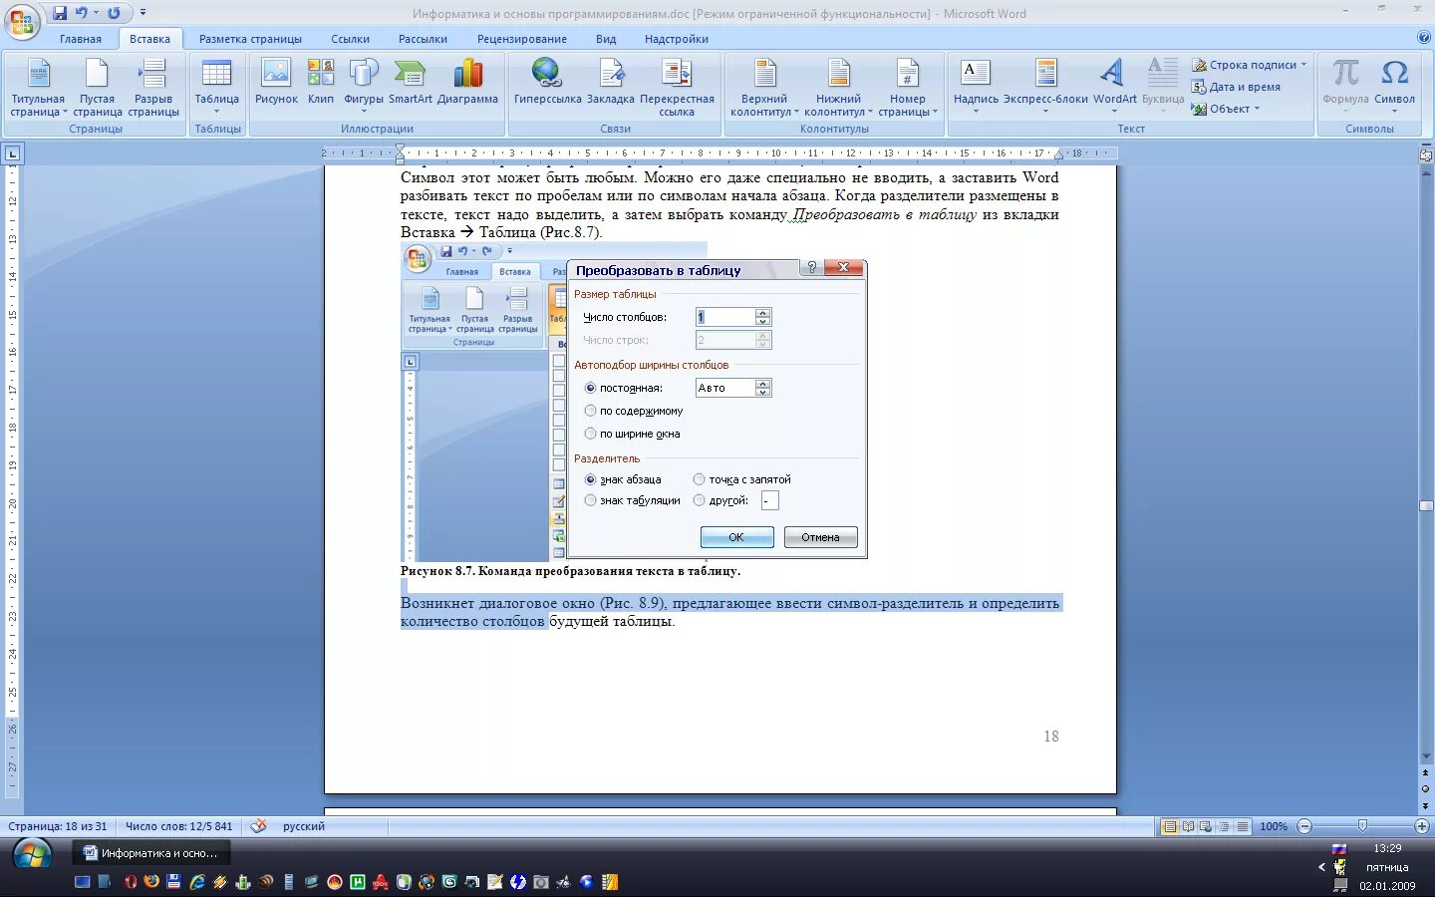Switch to the Разметка страницы tab
The height and width of the screenshot is (897, 1435).
coord(250,39)
